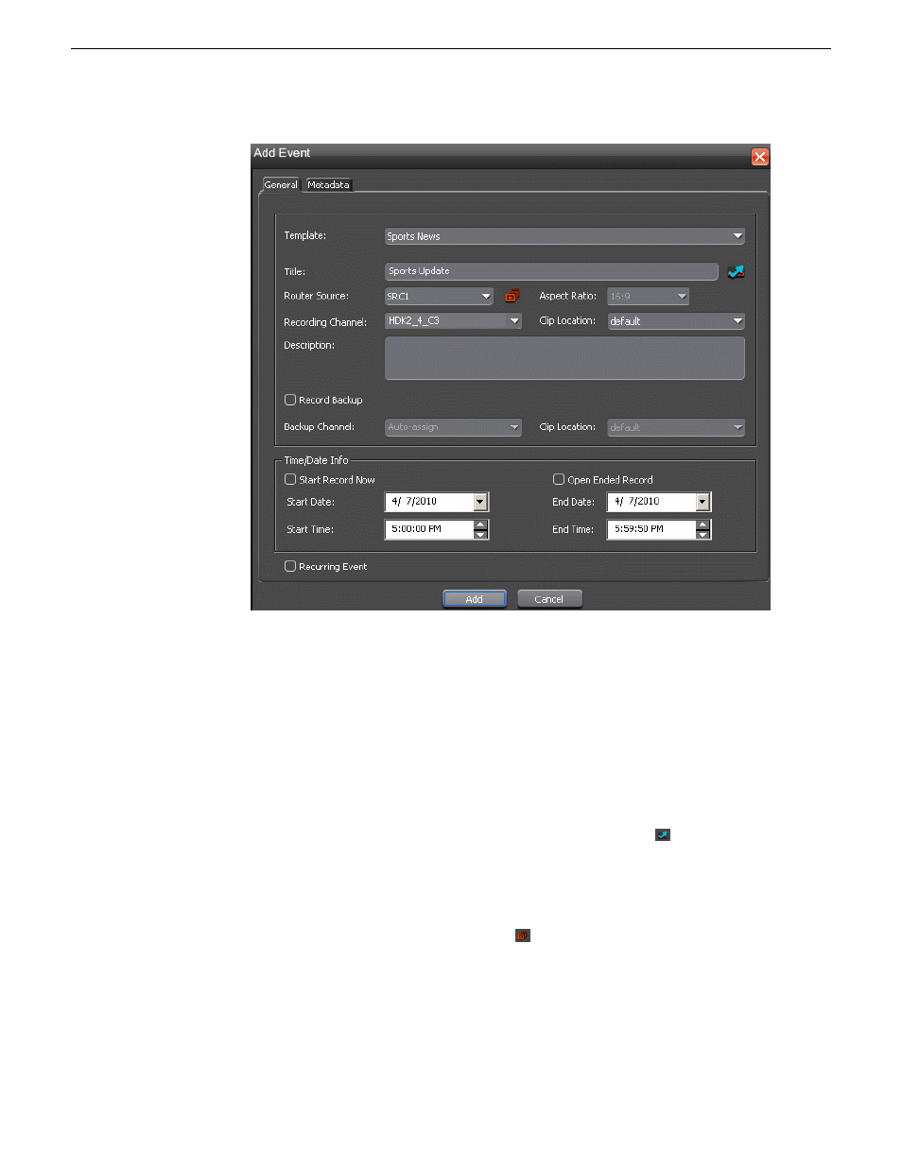Open the End Date calendar dropdown

[703, 502]
